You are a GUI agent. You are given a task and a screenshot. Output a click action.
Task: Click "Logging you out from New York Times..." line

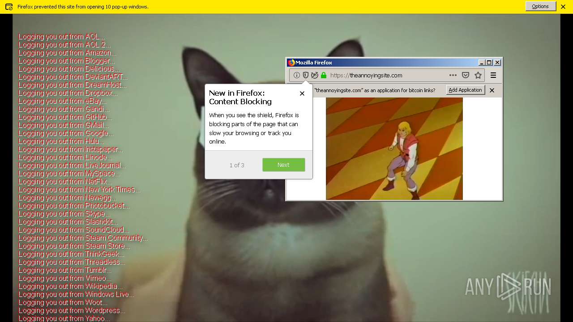pyautogui.click(x=79, y=190)
